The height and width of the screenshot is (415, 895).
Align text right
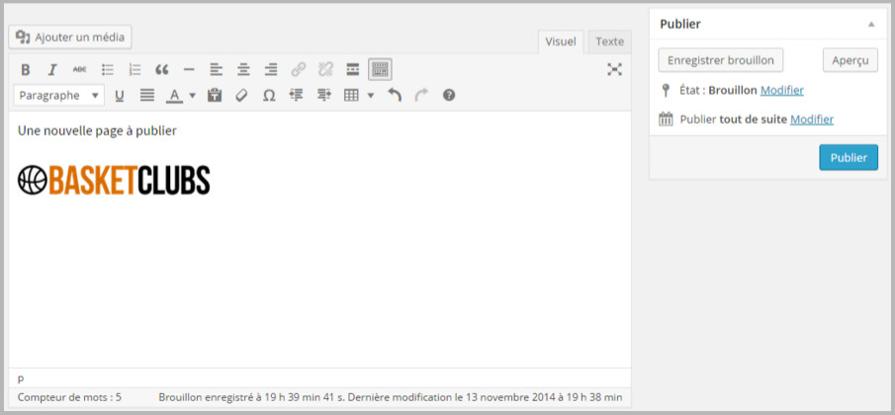pyautogui.click(x=271, y=69)
